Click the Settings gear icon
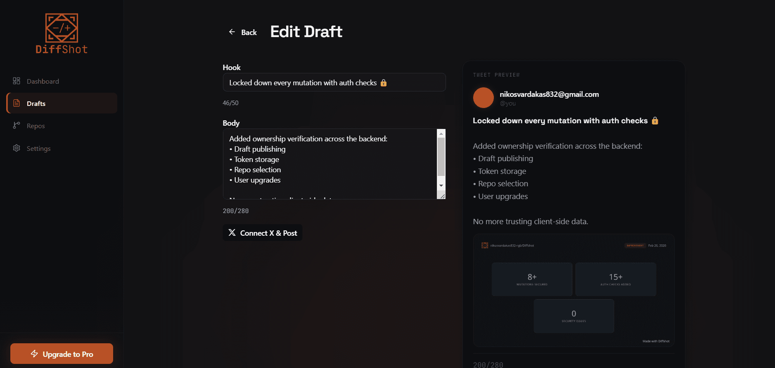 (17, 148)
